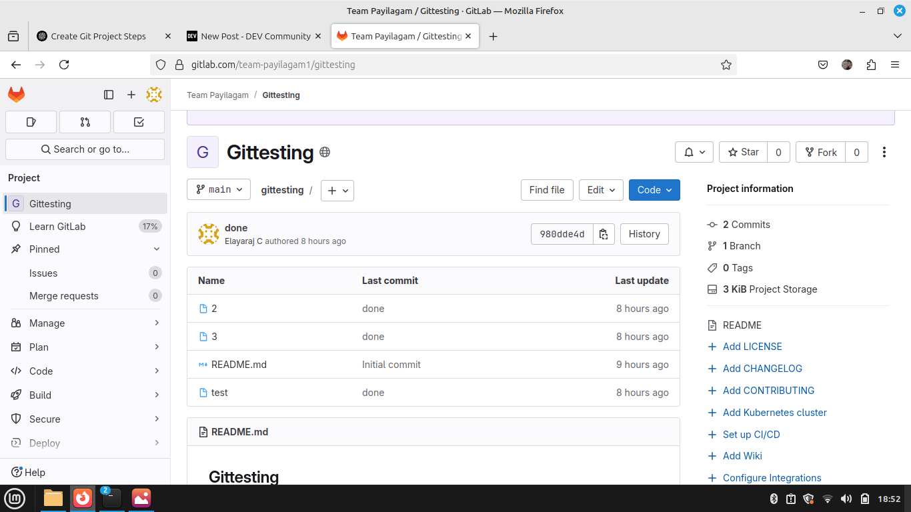Screen dimensions: 911x512
Task: Open the README.md file in the list
Action: (239, 365)
